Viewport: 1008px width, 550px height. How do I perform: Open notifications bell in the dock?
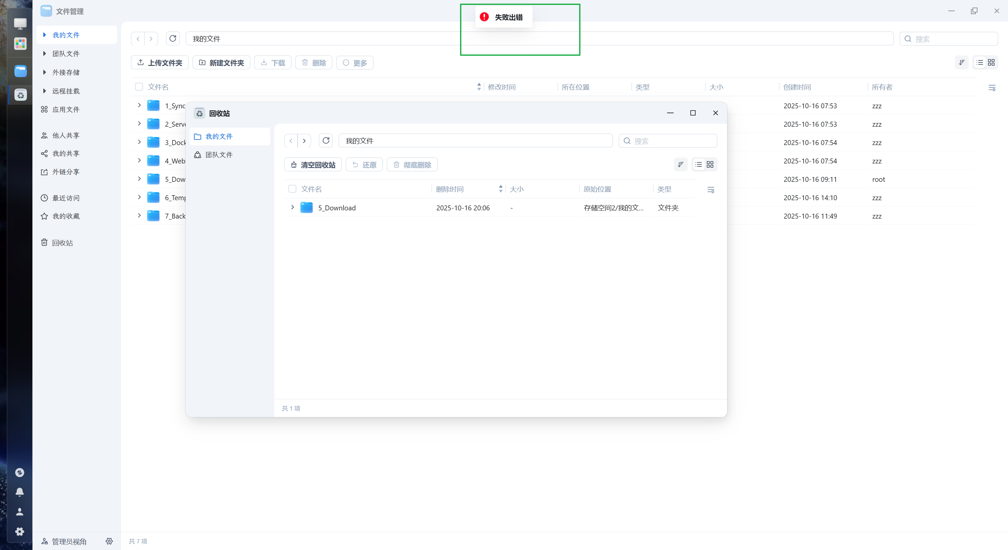(x=20, y=492)
